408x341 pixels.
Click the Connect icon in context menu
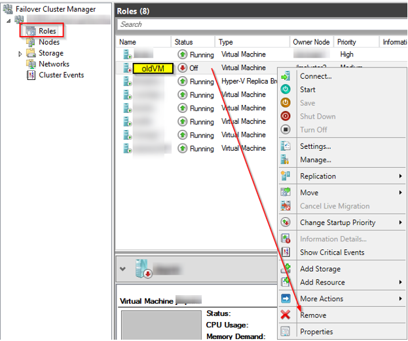[286, 76]
